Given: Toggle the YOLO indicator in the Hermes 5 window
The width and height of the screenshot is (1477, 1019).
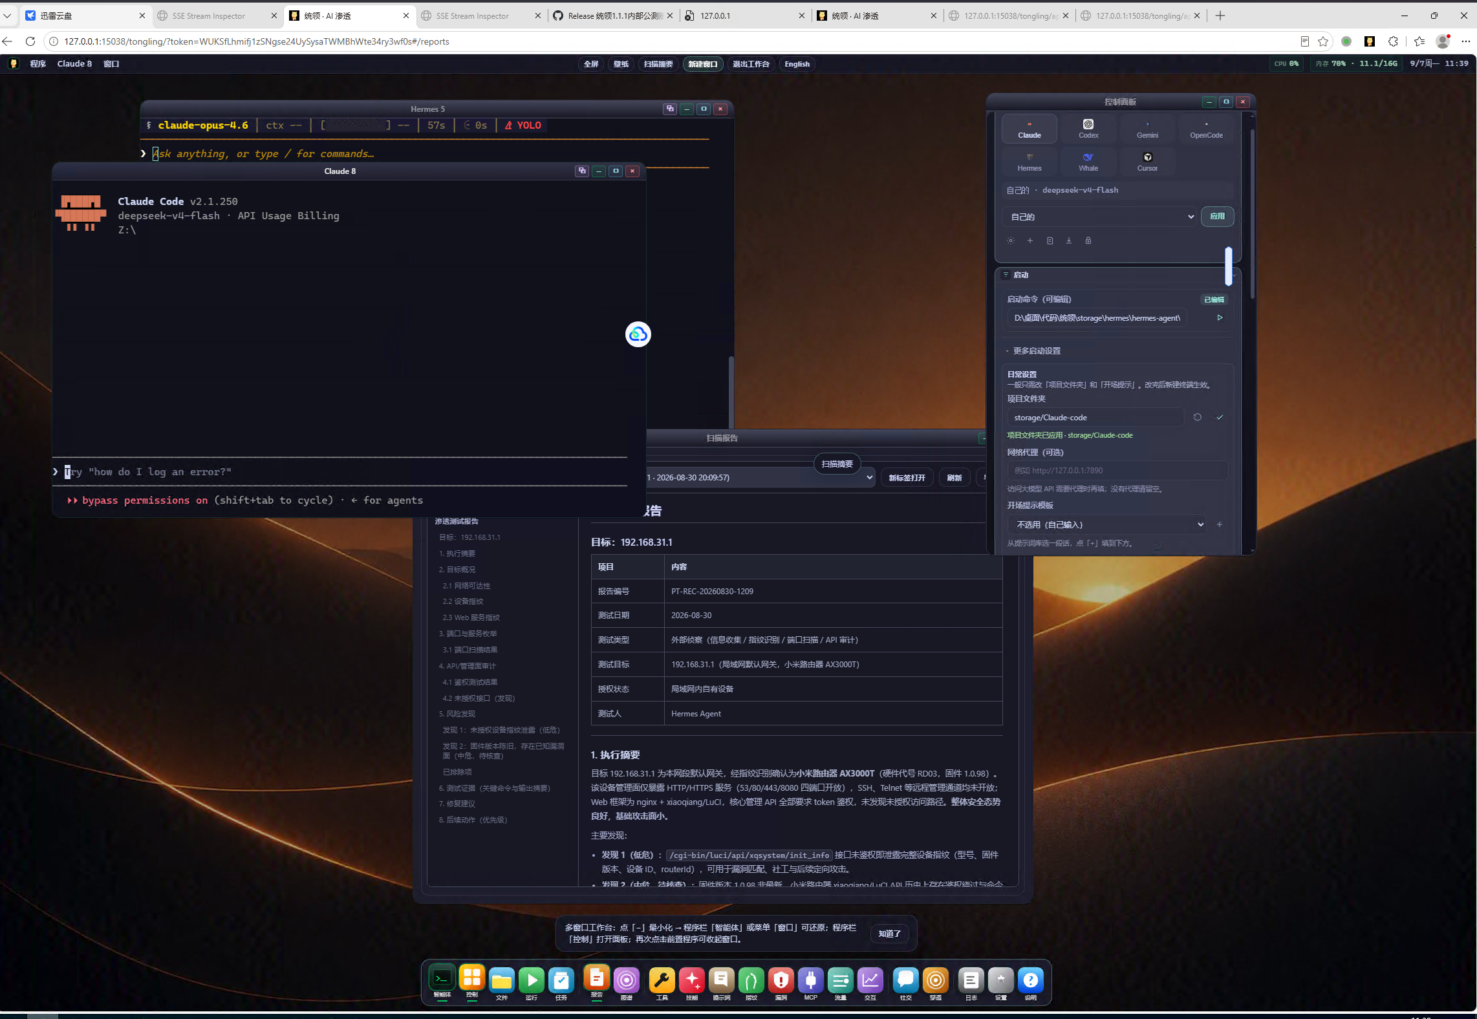Looking at the screenshot, I should 523,125.
